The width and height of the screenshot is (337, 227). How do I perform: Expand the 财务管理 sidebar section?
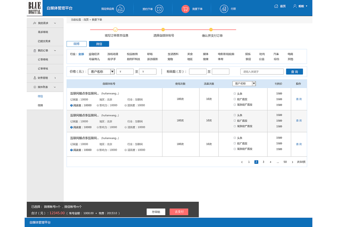click(45, 78)
